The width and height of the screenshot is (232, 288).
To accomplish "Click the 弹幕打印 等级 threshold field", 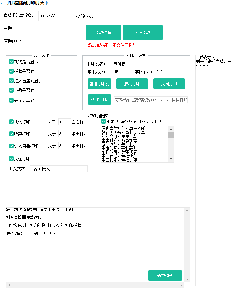I will [64, 133].
